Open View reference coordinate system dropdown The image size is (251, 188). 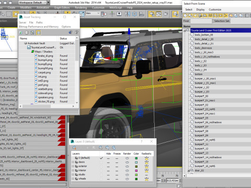pyautogui.click(x=93, y=13)
